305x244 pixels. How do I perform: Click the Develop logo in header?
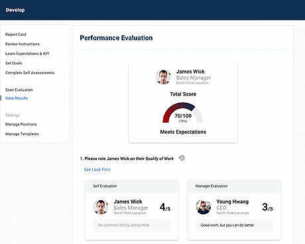point(15,10)
